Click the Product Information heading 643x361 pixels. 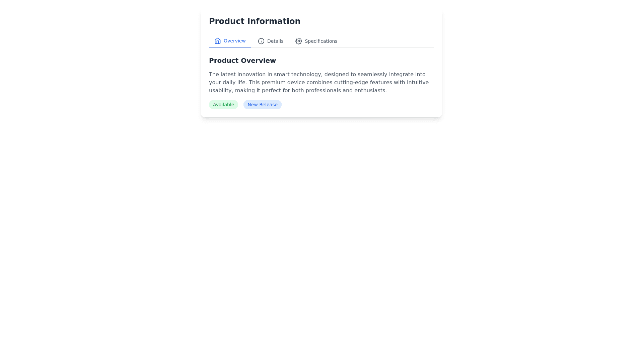255,21
